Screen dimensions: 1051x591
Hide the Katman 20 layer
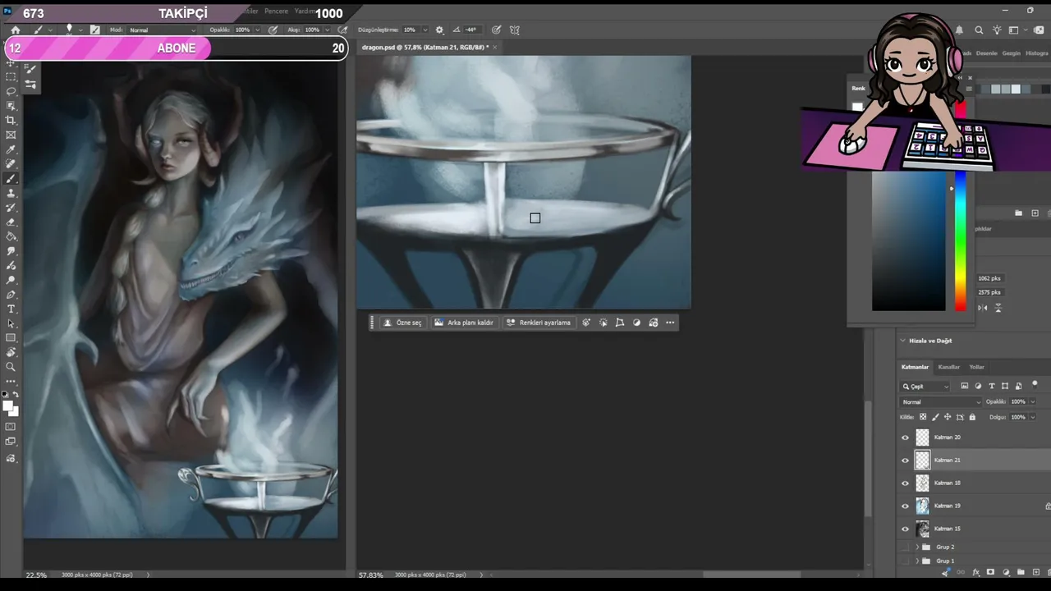pos(906,438)
